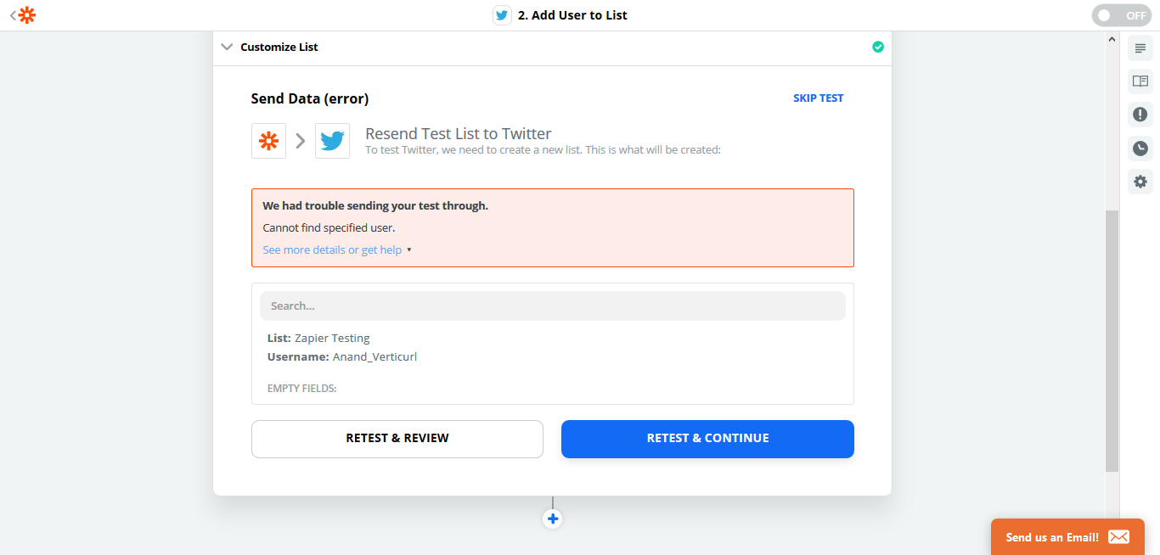Screen dimensions: 1160x555
Task: Click the scrollbar up arrow
Action: 1112,39
